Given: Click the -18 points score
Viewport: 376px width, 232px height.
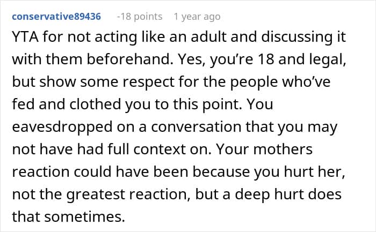Looking at the screenshot, I should [140, 17].
